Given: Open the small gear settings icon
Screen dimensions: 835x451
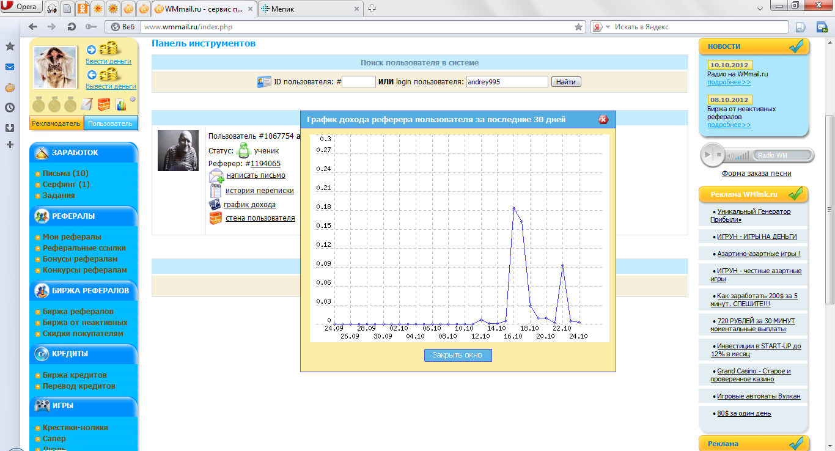Looking at the screenshot, I should click(x=133, y=99).
